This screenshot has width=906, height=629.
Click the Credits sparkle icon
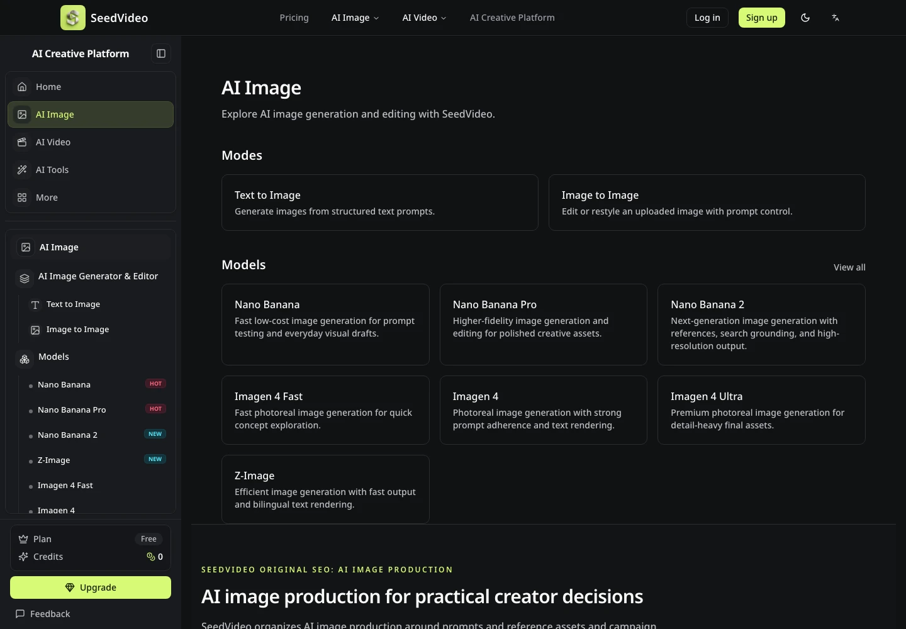coord(23,557)
